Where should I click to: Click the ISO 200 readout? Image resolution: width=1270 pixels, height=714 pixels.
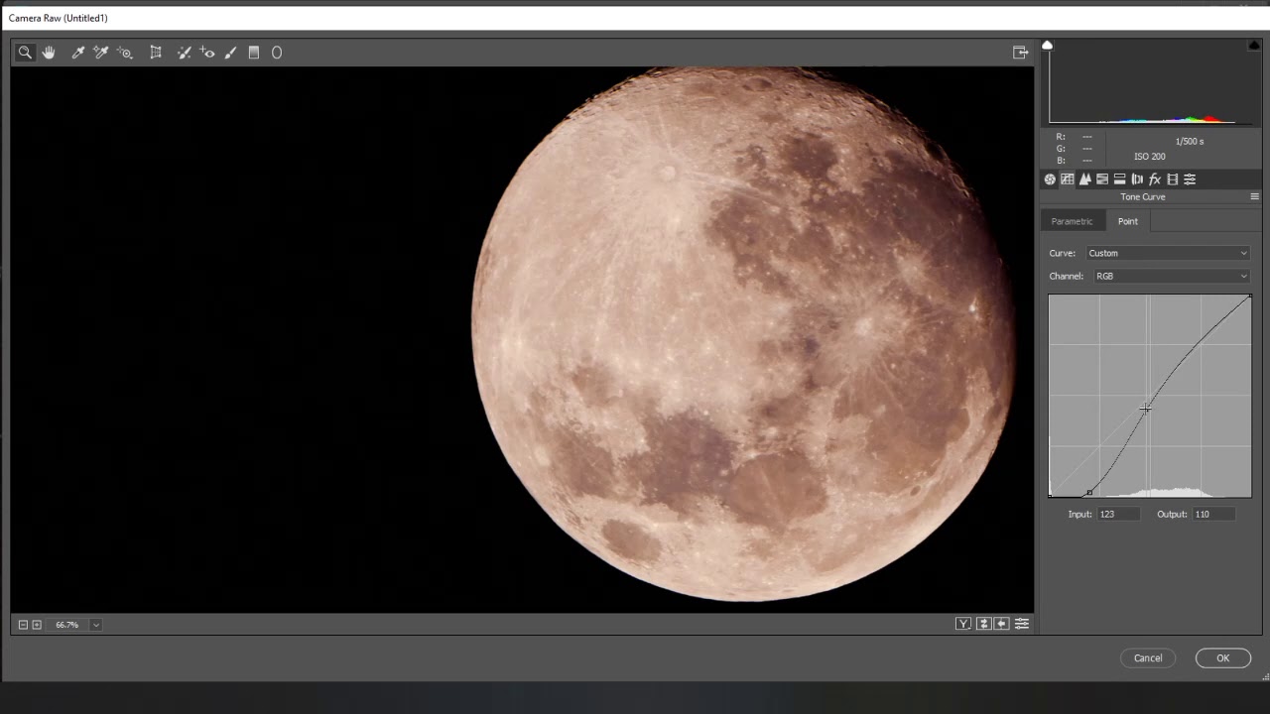[1150, 157]
